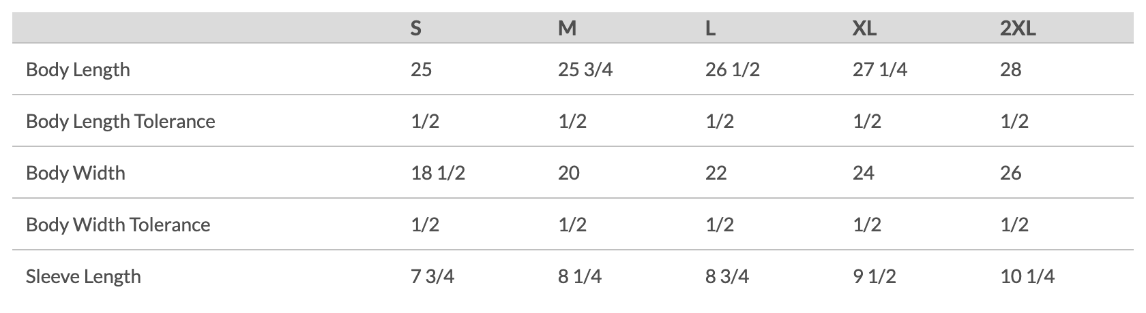1146x313 pixels.
Task: Select the Body Width row label
Action: pyautogui.click(x=76, y=173)
